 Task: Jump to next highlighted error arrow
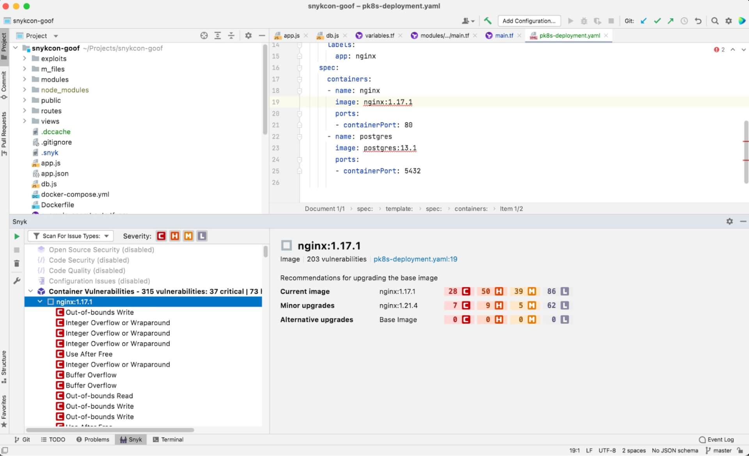744,50
